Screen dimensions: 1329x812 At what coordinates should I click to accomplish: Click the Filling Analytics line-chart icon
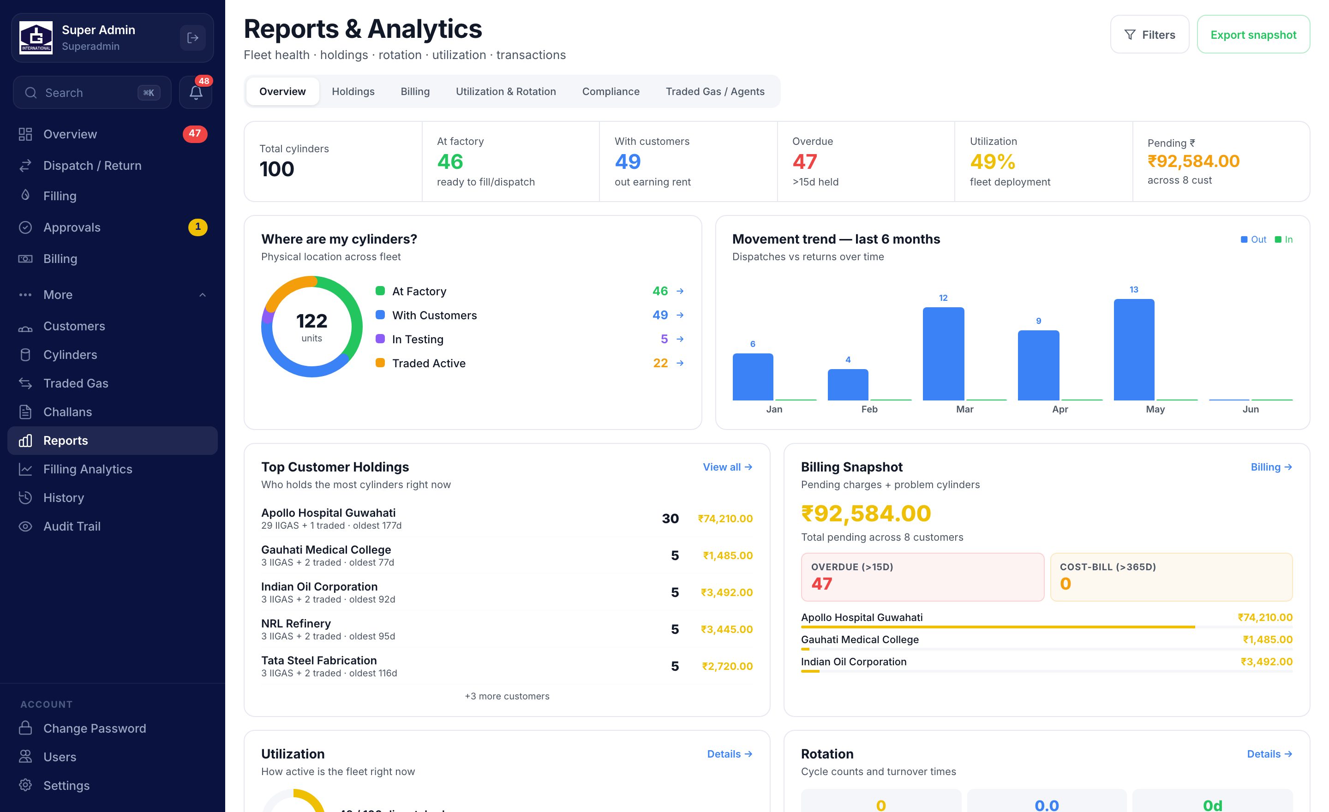25,469
